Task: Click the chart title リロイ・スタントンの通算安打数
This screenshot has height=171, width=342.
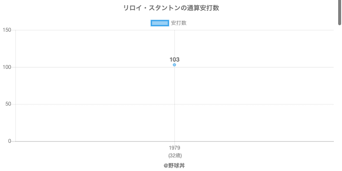Action: click(x=171, y=8)
